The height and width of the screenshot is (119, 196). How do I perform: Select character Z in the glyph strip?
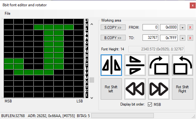[x=87, y=91]
